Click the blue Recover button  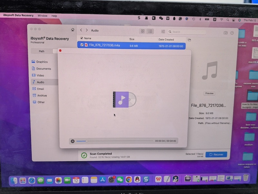pyautogui.click(x=216, y=155)
